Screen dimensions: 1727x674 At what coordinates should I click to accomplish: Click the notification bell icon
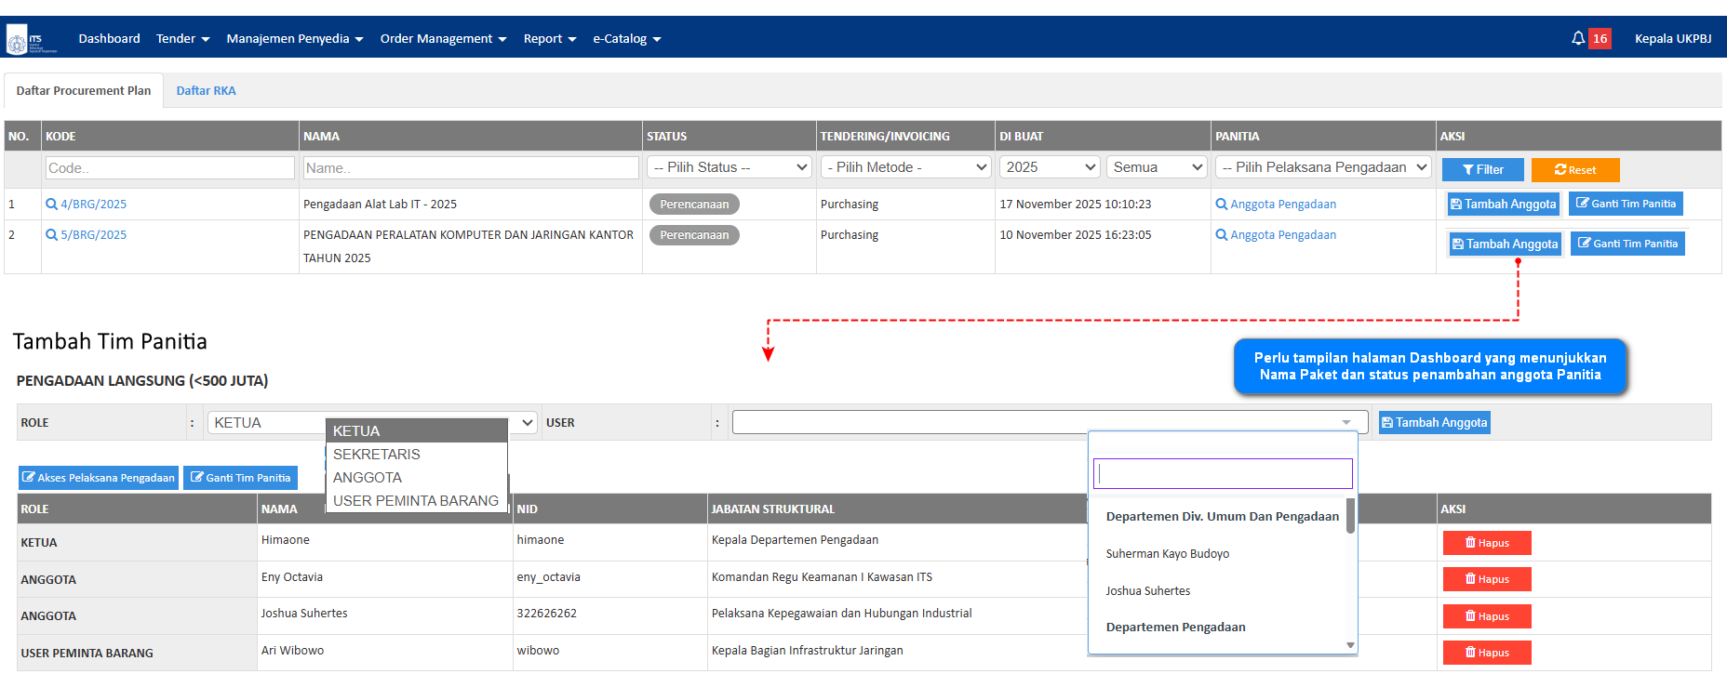(x=1578, y=38)
